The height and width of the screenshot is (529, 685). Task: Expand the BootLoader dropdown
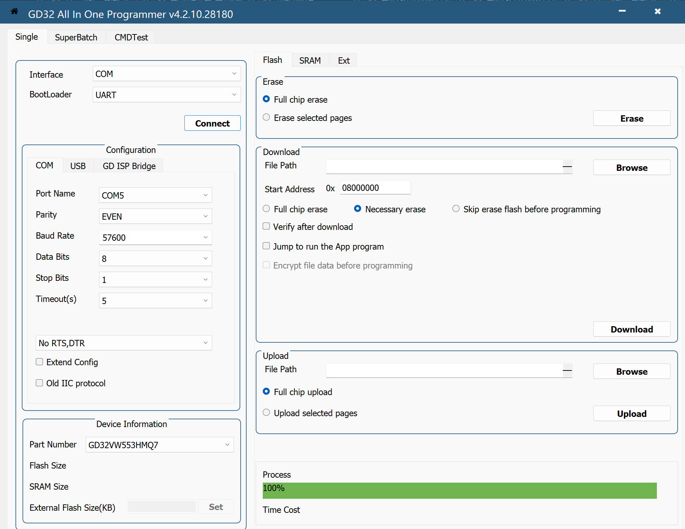coord(167,95)
